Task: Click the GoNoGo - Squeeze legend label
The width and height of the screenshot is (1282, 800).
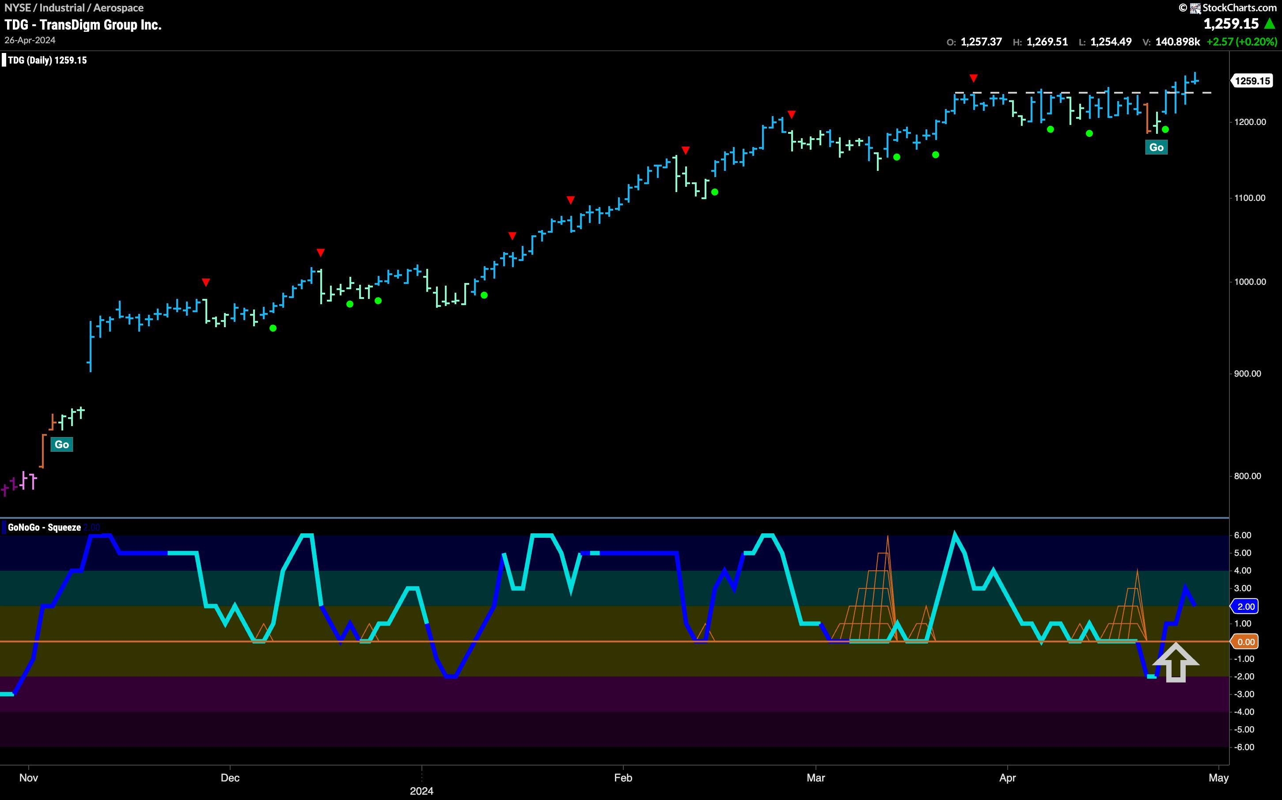Action: (45, 528)
